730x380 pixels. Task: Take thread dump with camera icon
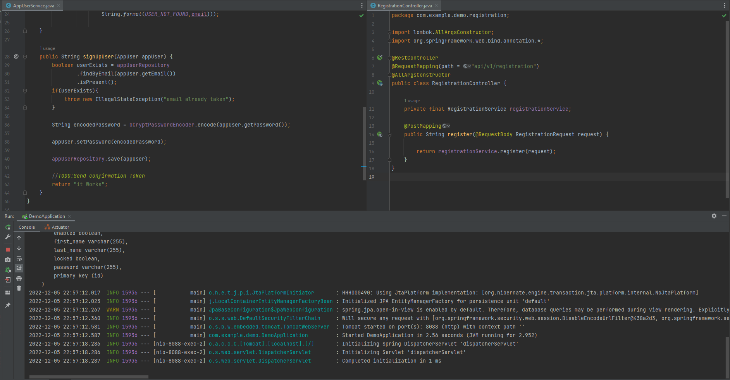8,260
